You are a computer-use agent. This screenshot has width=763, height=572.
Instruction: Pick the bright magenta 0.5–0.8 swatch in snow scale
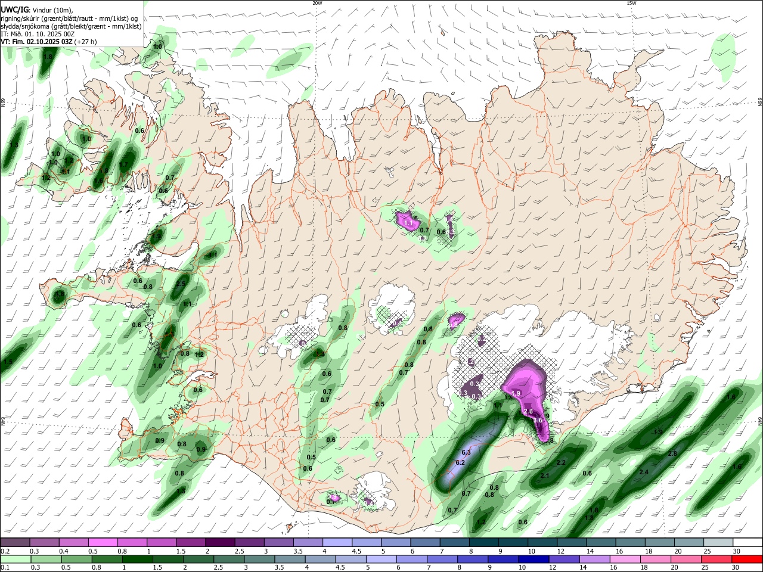point(103,542)
